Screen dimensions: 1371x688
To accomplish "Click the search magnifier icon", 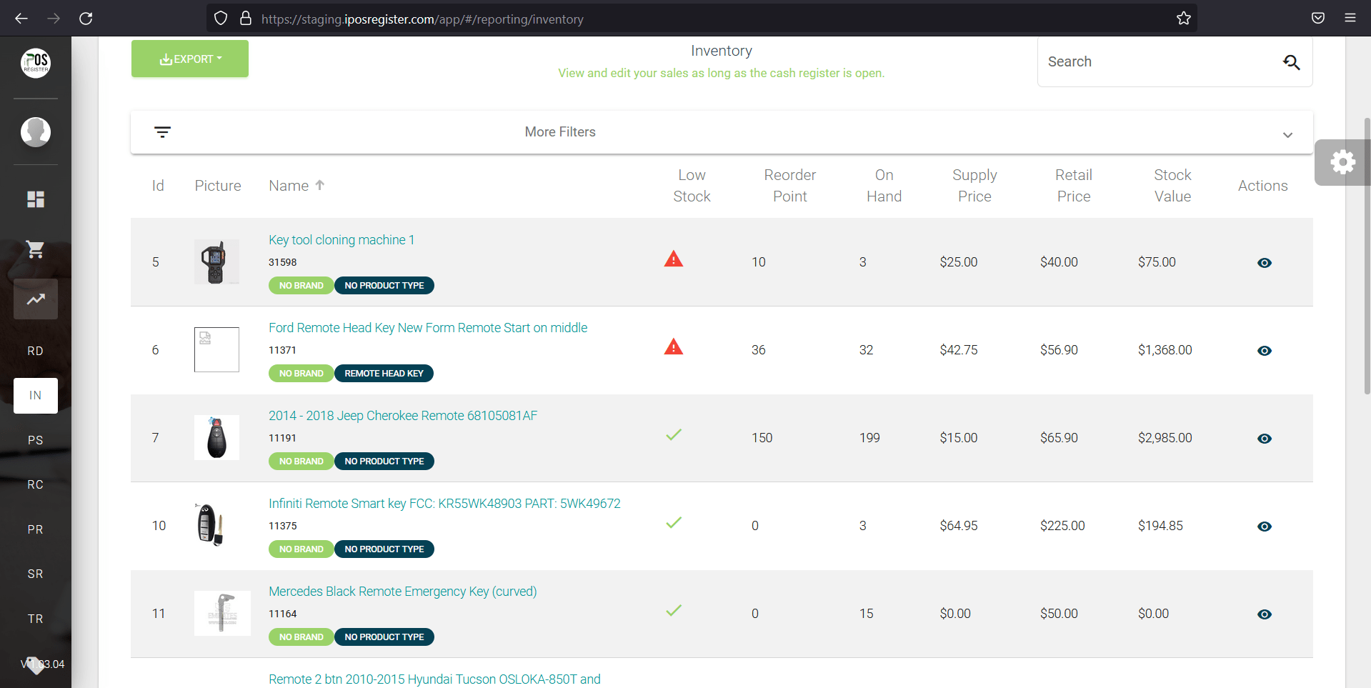I will pos(1291,62).
